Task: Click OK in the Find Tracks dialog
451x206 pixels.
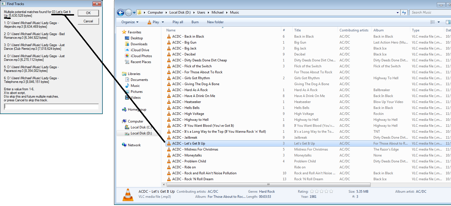Action: point(88,13)
